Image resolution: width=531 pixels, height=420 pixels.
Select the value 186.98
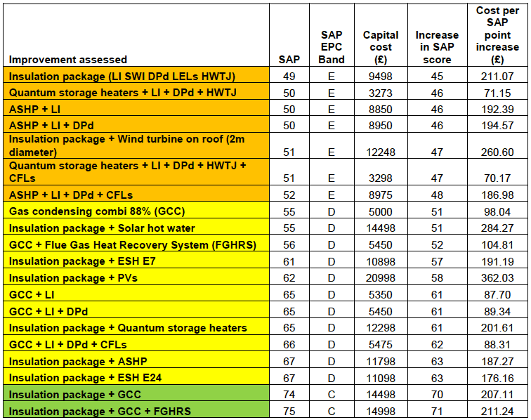coord(497,195)
